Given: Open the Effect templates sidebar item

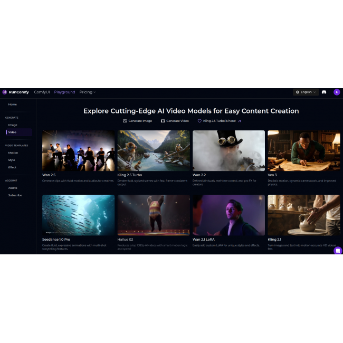Looking at the screenshot, I should click(x=12, y=167).
